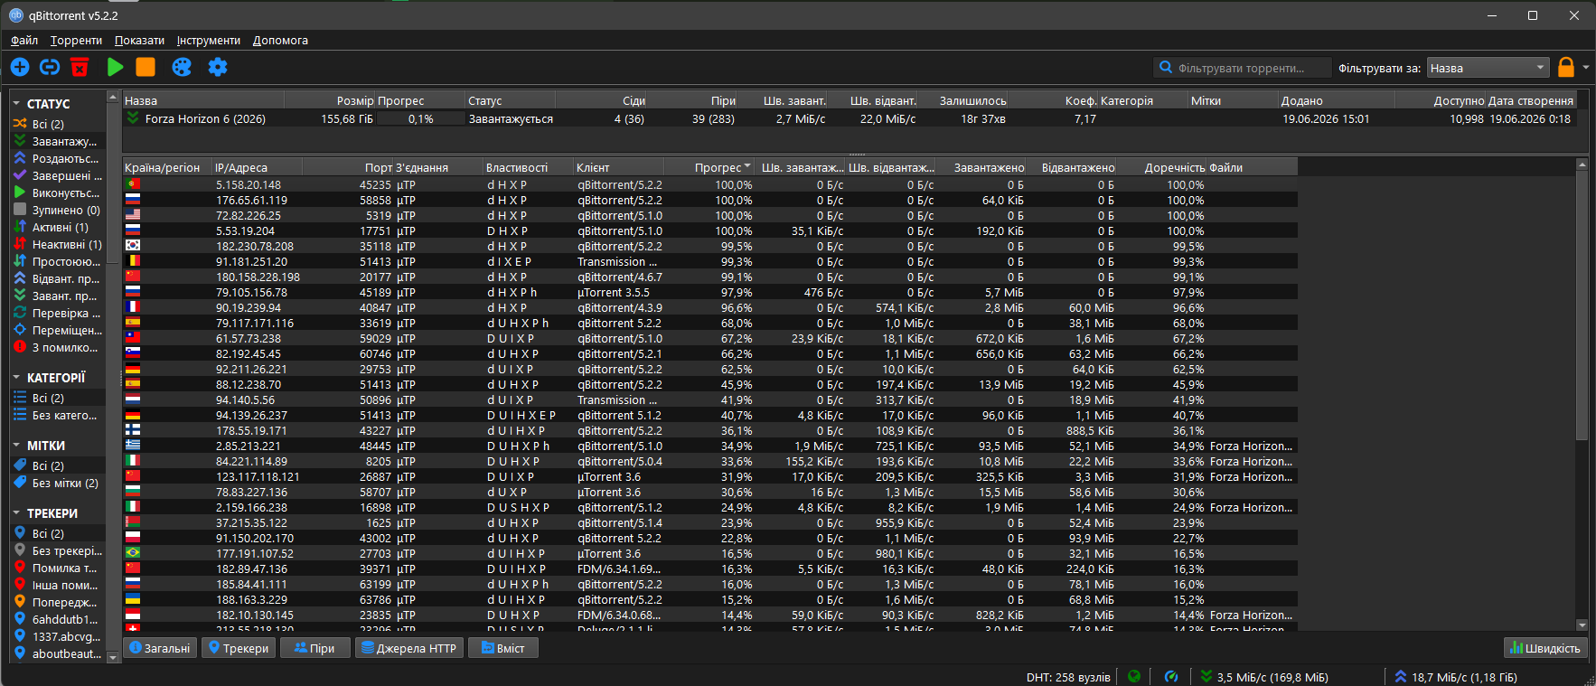The width and height of the screenshot is (1596, 686).
Task: Switch to the Загальні tab
Action: (160, 648)
